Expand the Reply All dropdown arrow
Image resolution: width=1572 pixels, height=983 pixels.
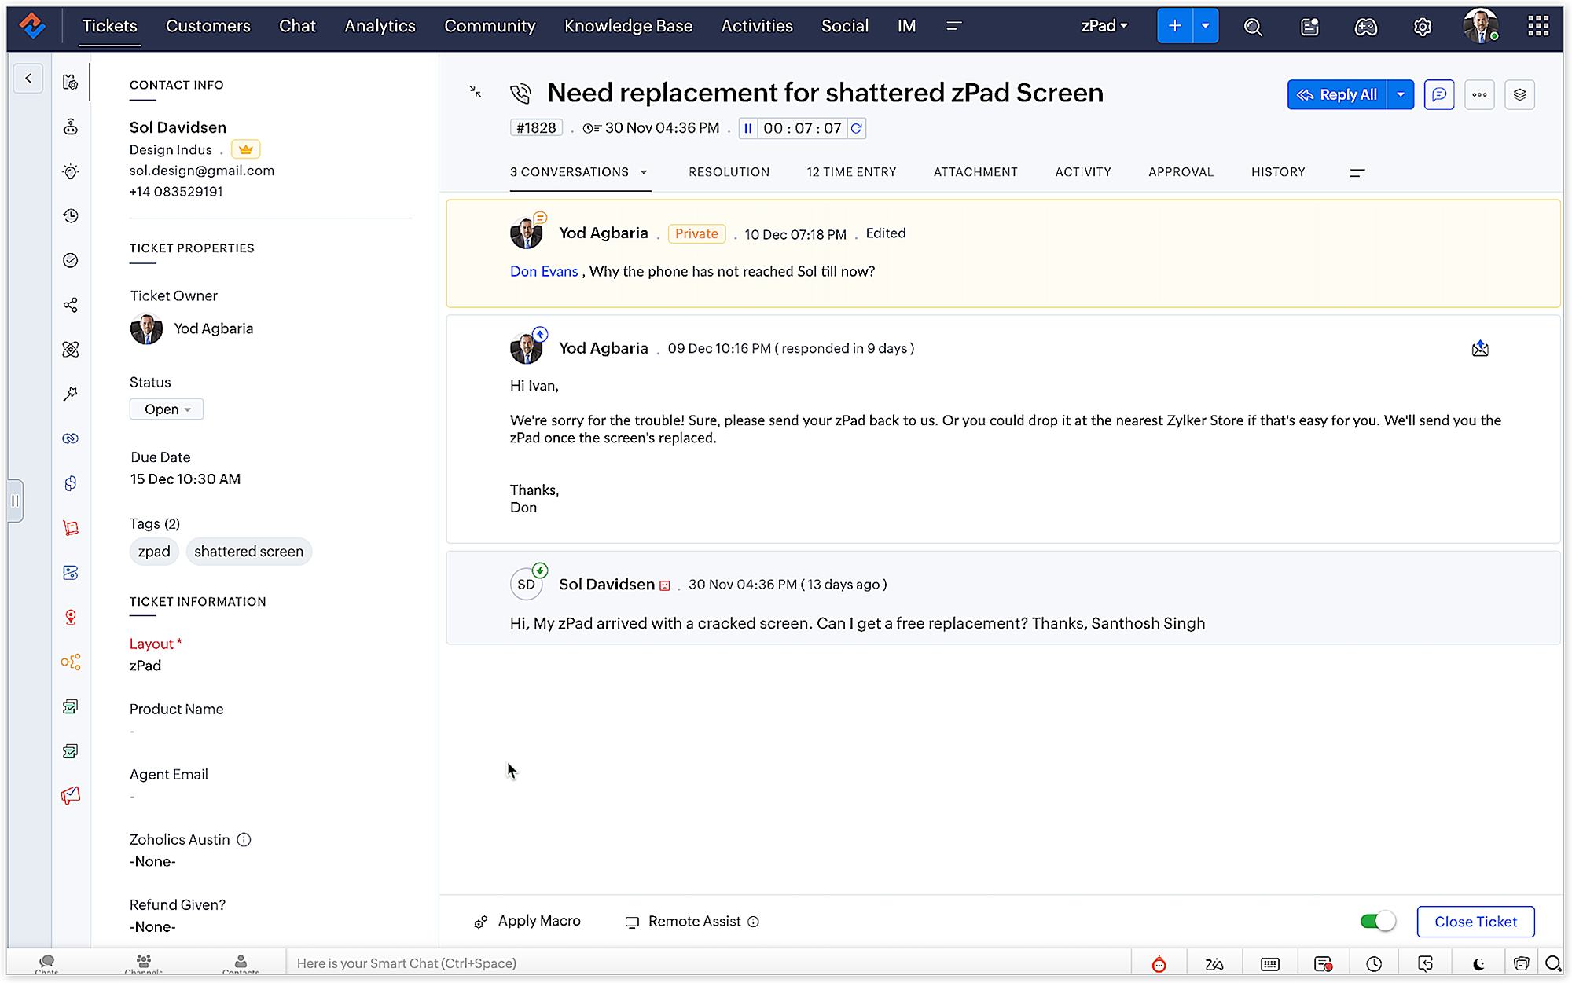tap(1401, 94)
